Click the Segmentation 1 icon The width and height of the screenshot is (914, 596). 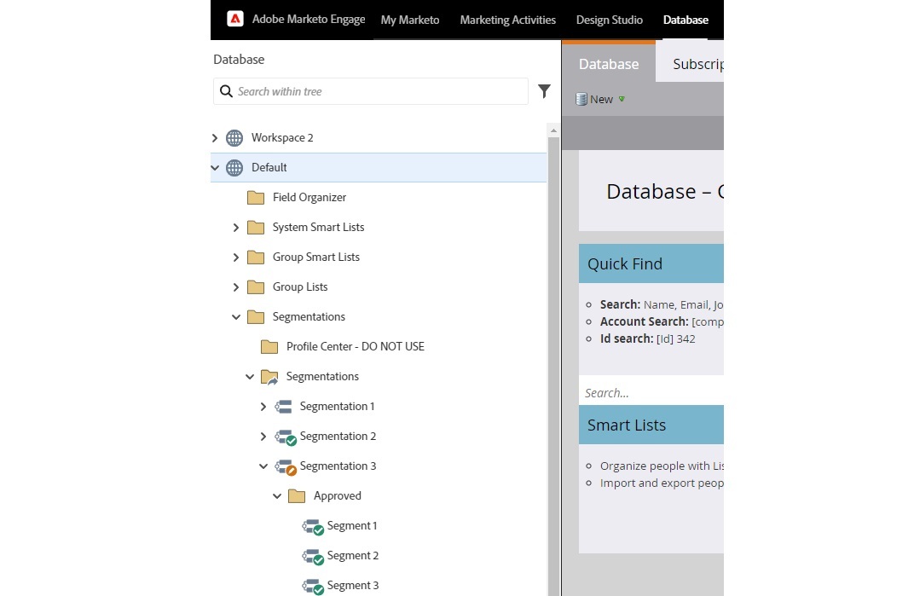click(283, 407)
